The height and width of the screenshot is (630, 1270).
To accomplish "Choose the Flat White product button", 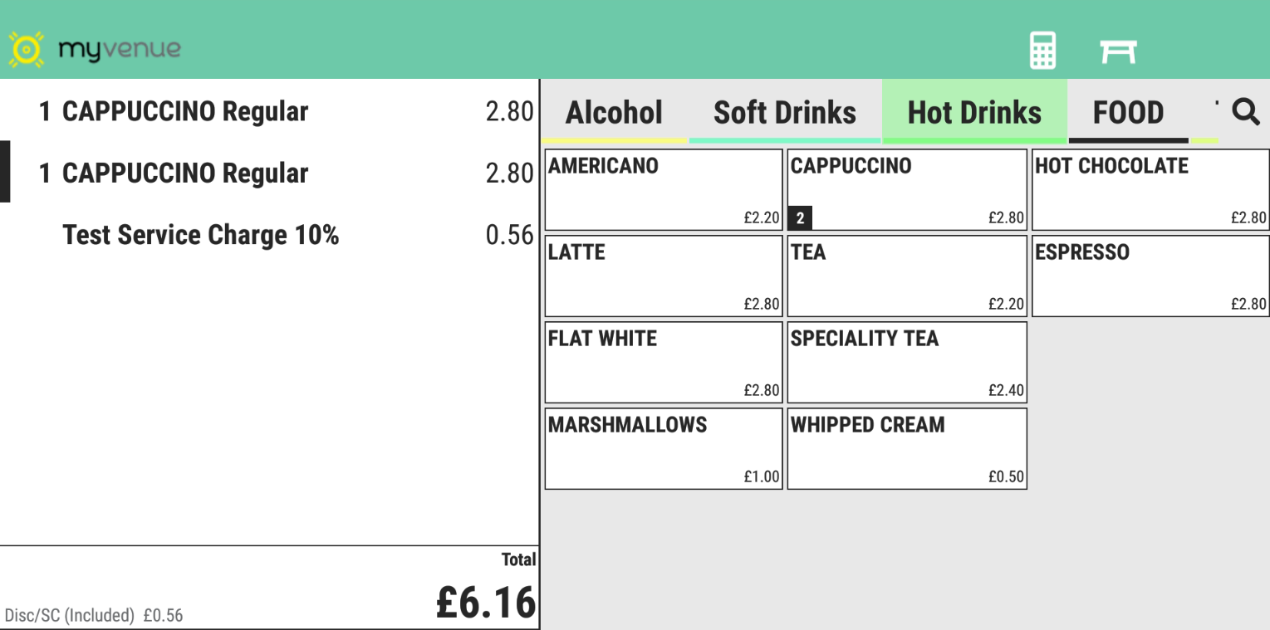I will pos(664,362).
